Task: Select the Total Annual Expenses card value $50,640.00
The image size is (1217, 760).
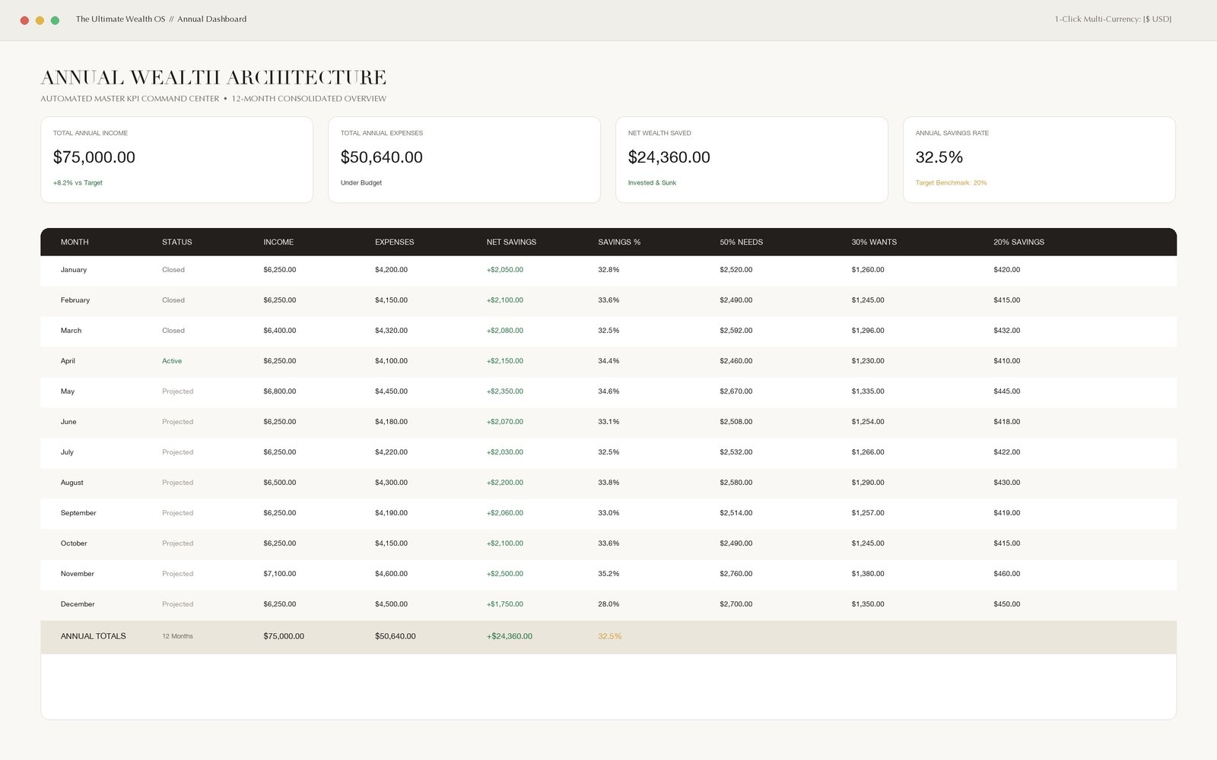Action: pyautogui.click(x=382, y=157)
